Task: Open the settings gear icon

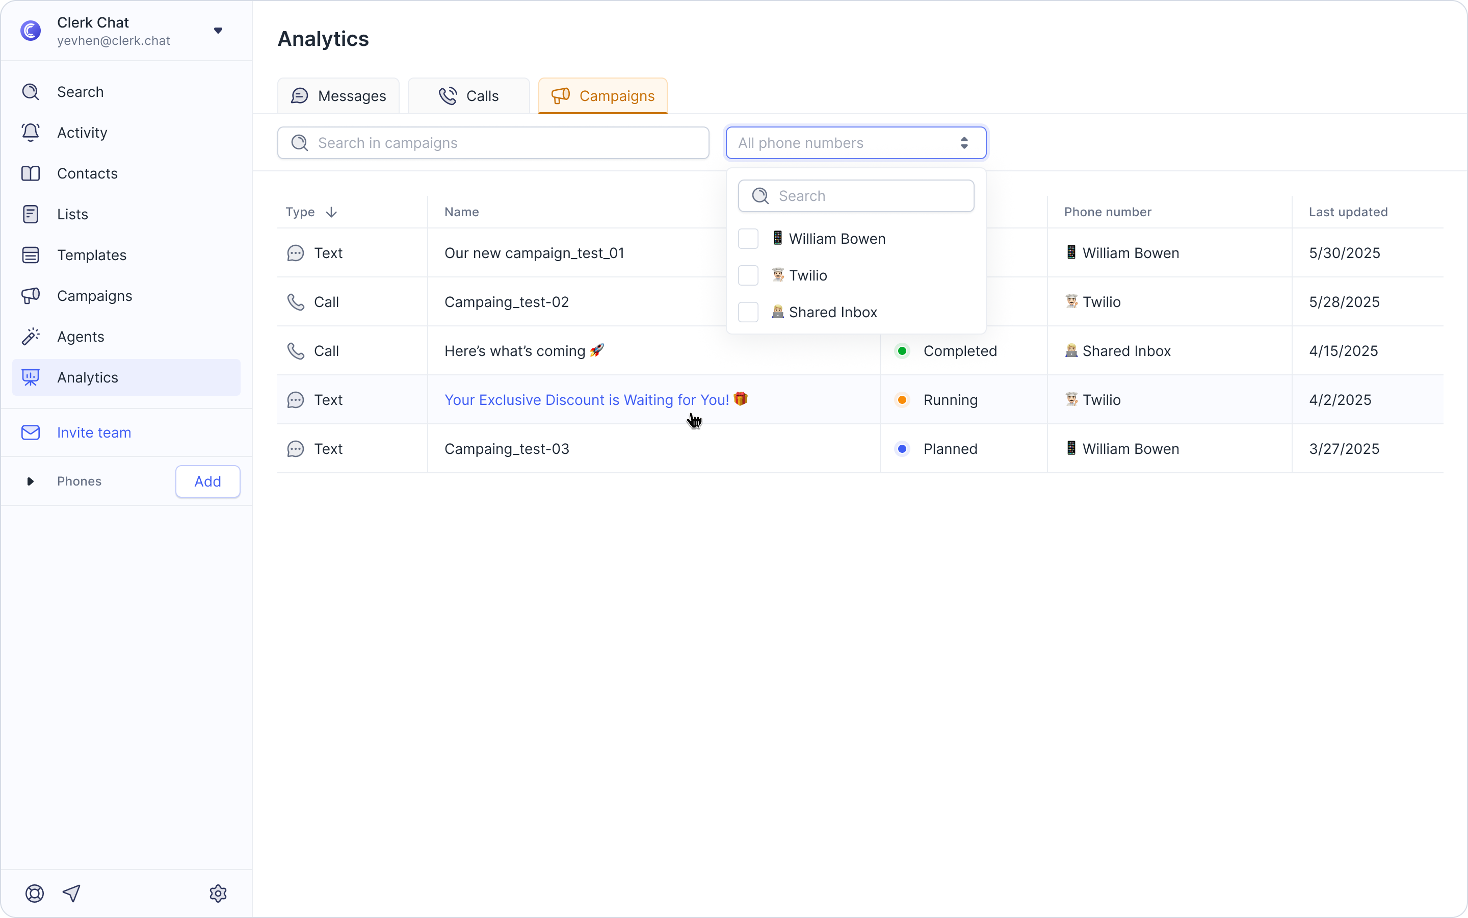Action: tap(218, 893)
